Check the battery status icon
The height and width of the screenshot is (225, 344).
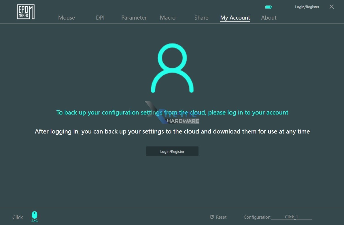click(x=269, y=7)
